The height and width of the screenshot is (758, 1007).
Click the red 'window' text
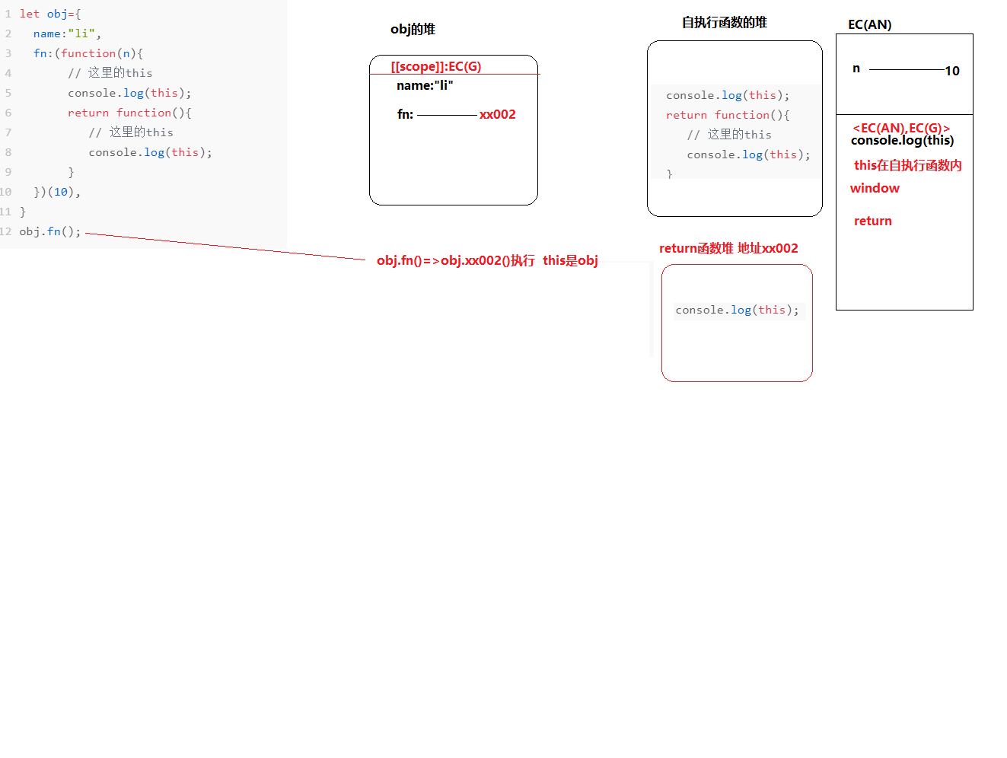(x=875, y=188)
